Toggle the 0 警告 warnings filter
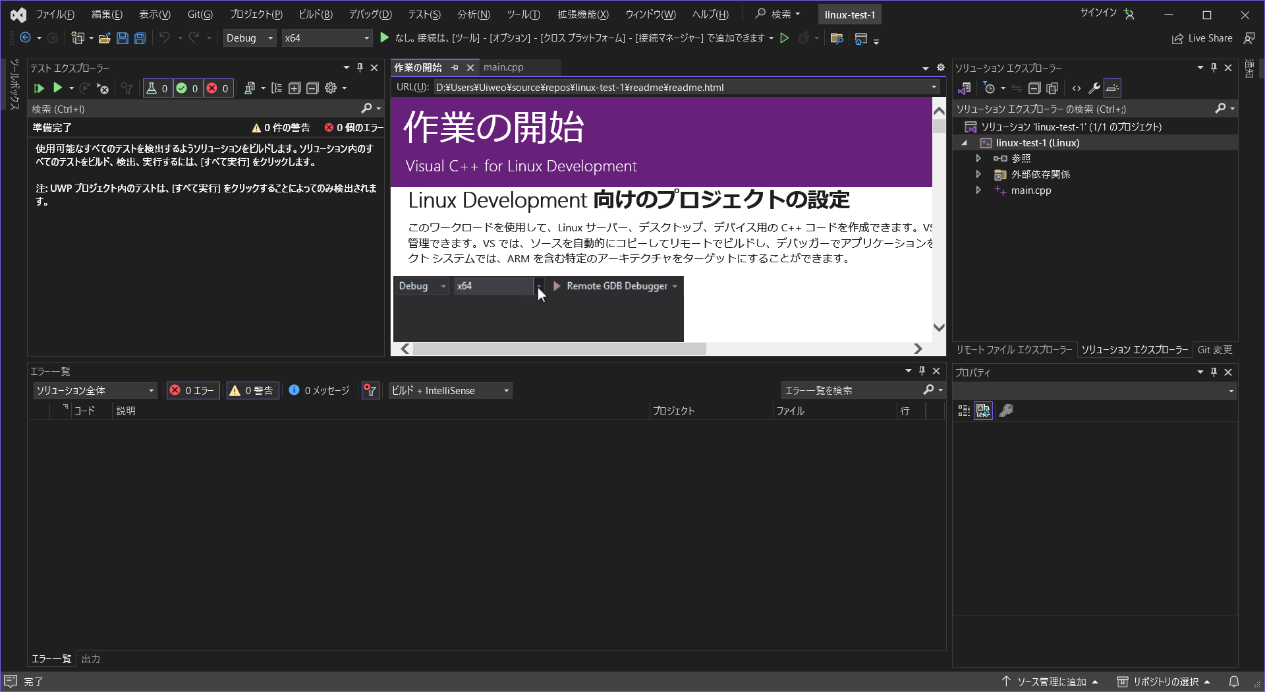This screenshot has height=692, width=1265. (252, 390)
